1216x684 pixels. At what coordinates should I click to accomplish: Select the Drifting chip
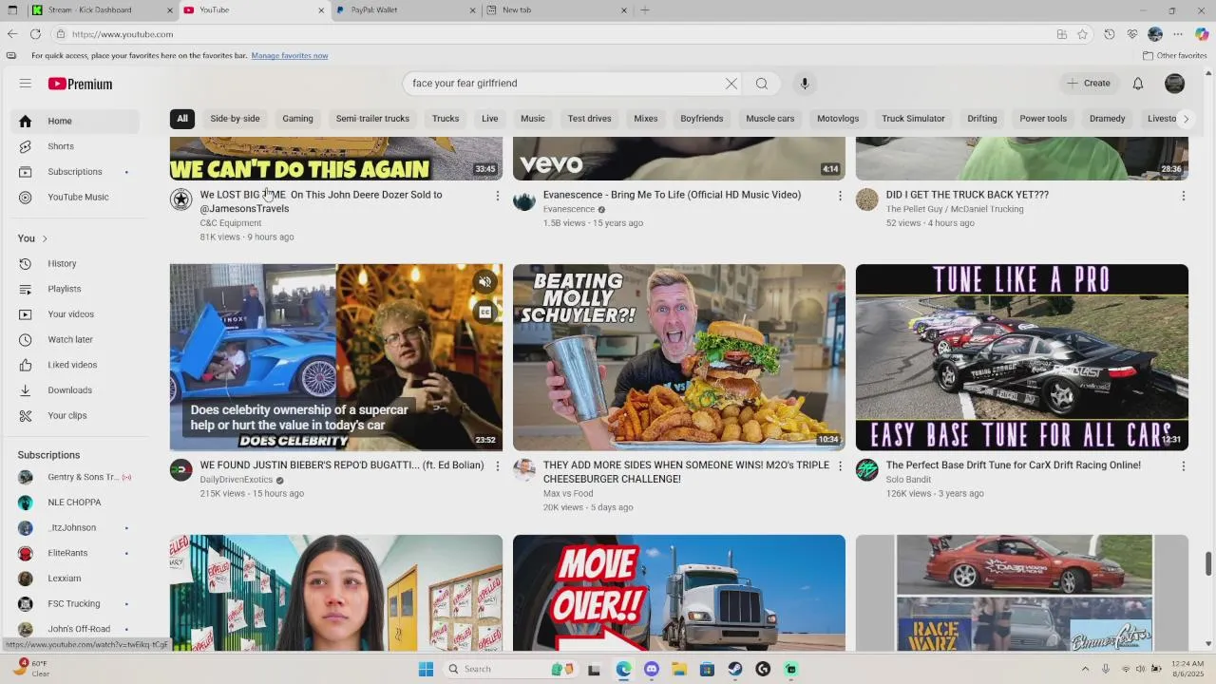pyautogui.click(x=982, y=119)
